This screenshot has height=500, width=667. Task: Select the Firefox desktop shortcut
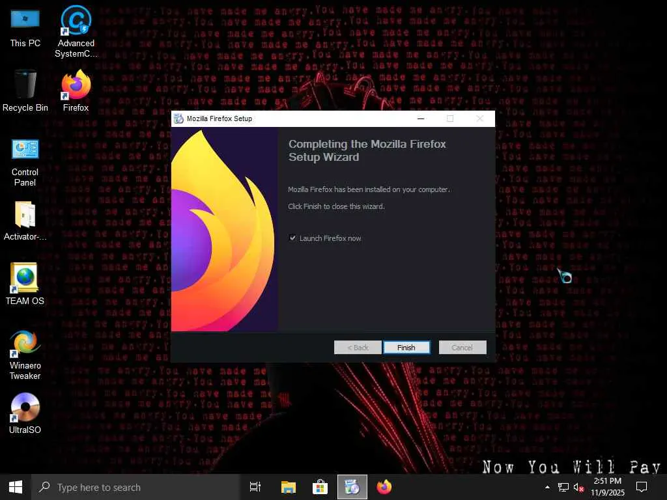point(76,91)
